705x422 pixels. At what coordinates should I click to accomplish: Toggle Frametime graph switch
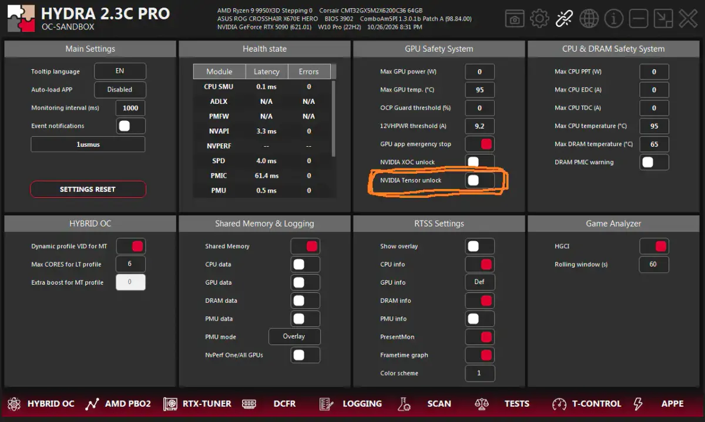pos(479,355)
